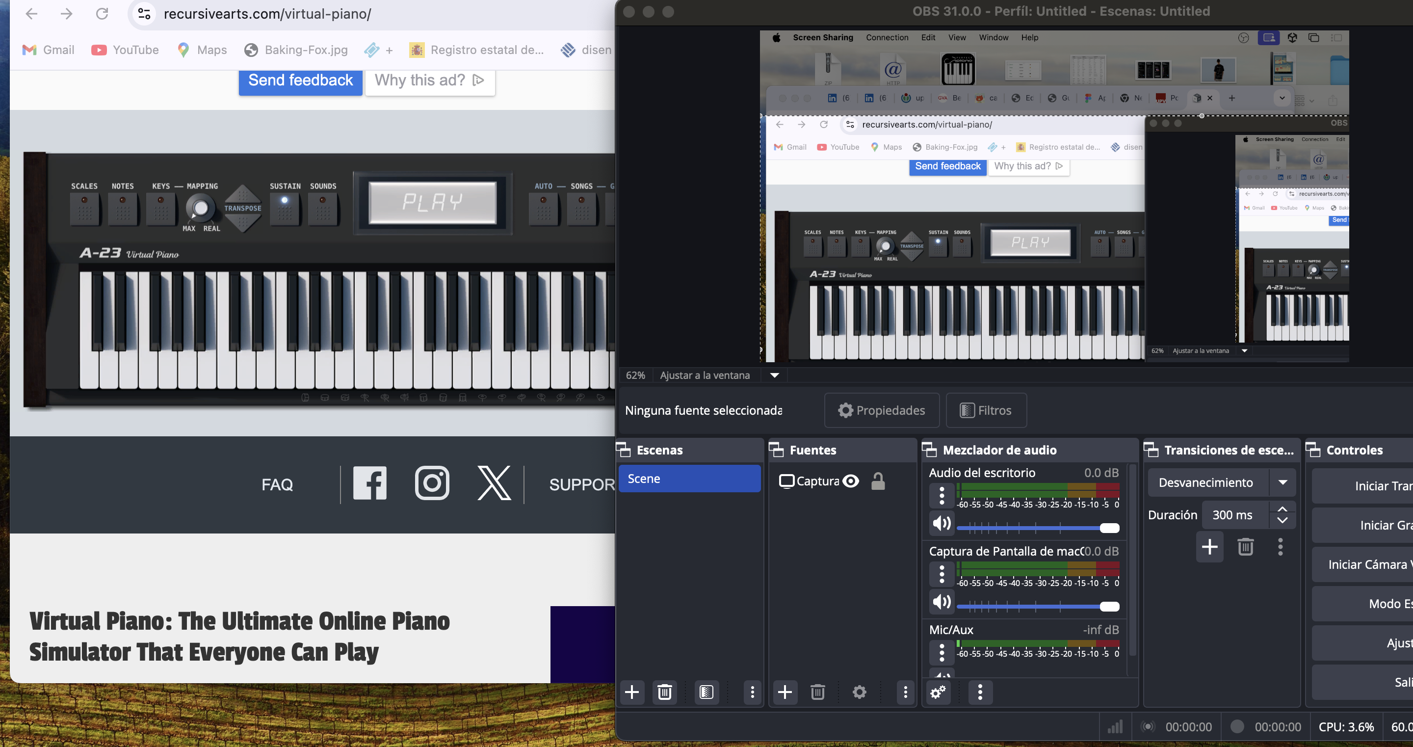Open site information icon in browser address bar
The width and height of the screenshot is (1413, 747).
(144, 14)
